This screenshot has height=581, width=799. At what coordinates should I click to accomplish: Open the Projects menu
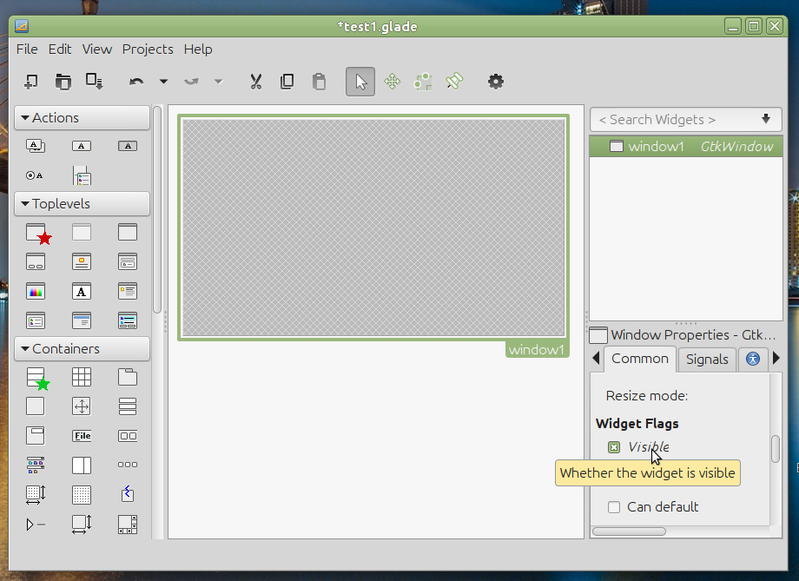(148, 50)
